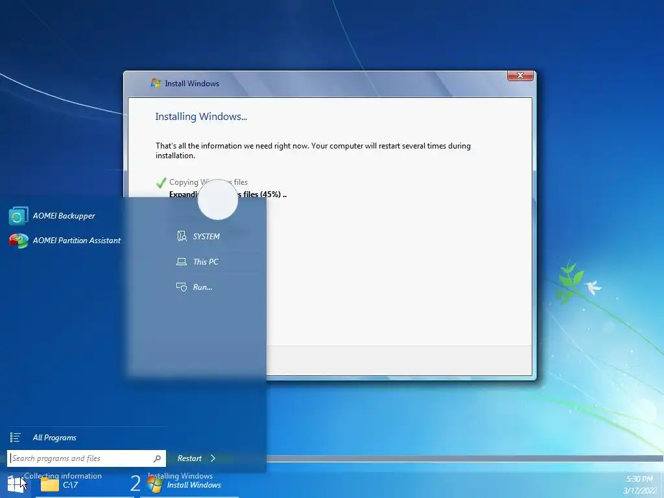Open AOMEI Partition Assistant entry
The width and height of the screenshot is (664, 498).
65,241
